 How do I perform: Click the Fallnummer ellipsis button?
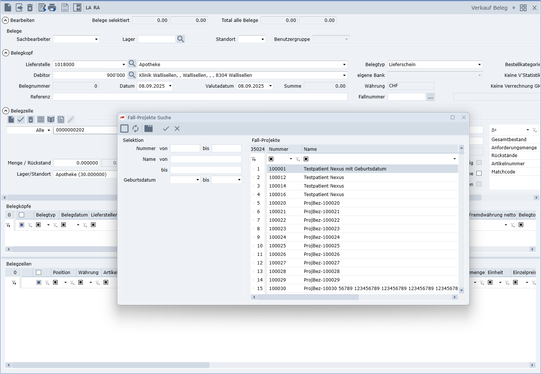point(430,97)
